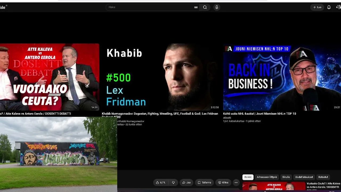The height and width of the screenshot is (192, 341).
Task: Open the Kohti uutta NHL-kautta title
Action: click(259, 114)
